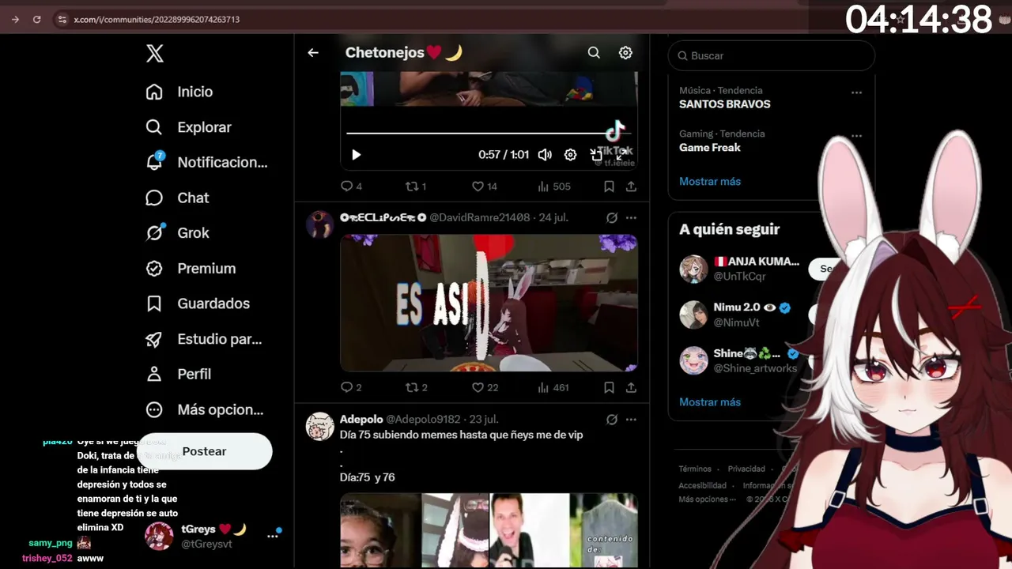Viewport: 1012px width, 569px height.
Task: Expand Más opciones in the sidebar
Action: [205, 409]
